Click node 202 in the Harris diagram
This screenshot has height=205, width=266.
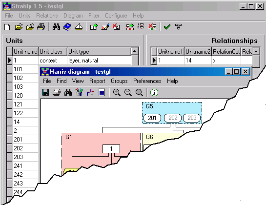click(x=173, y=118)
